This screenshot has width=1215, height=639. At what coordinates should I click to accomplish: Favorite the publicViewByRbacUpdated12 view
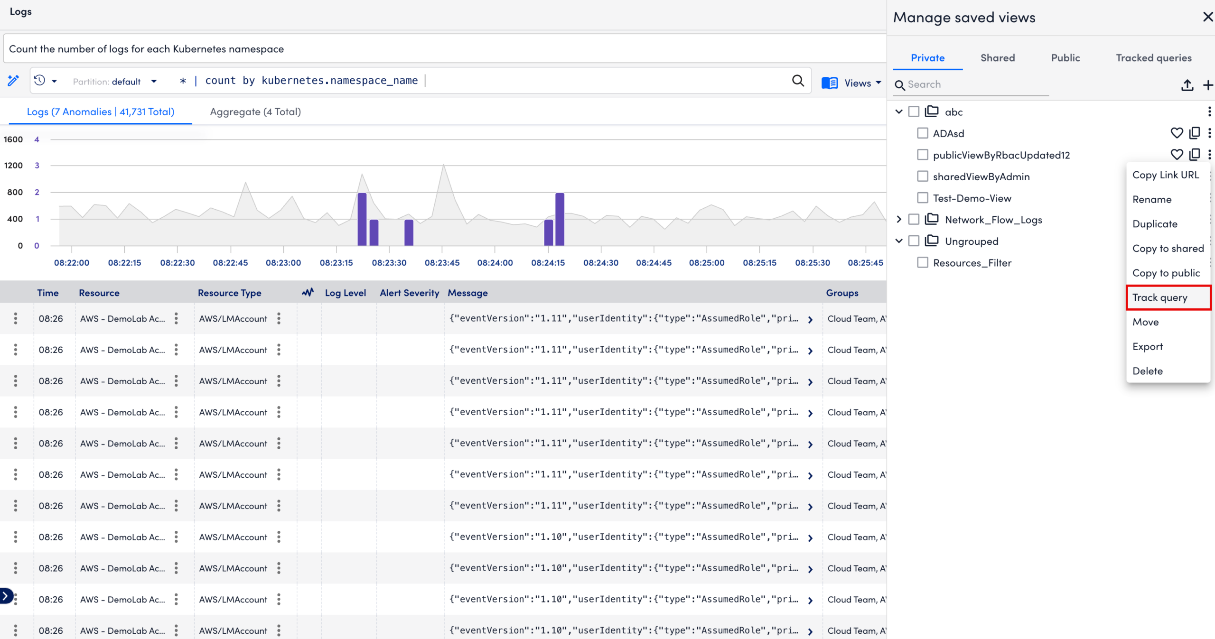(1177, 154)
